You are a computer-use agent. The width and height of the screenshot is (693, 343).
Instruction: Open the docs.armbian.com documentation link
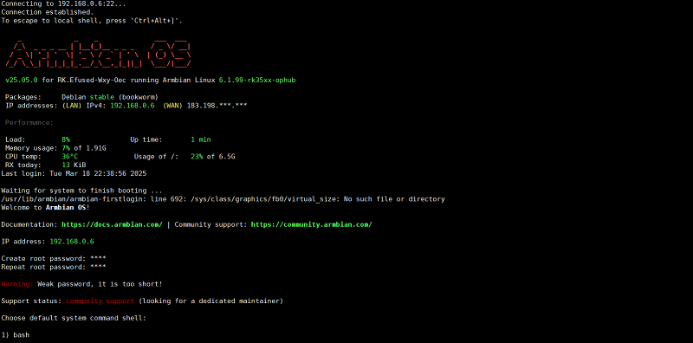pyautogui.click(x=112, y=224)
